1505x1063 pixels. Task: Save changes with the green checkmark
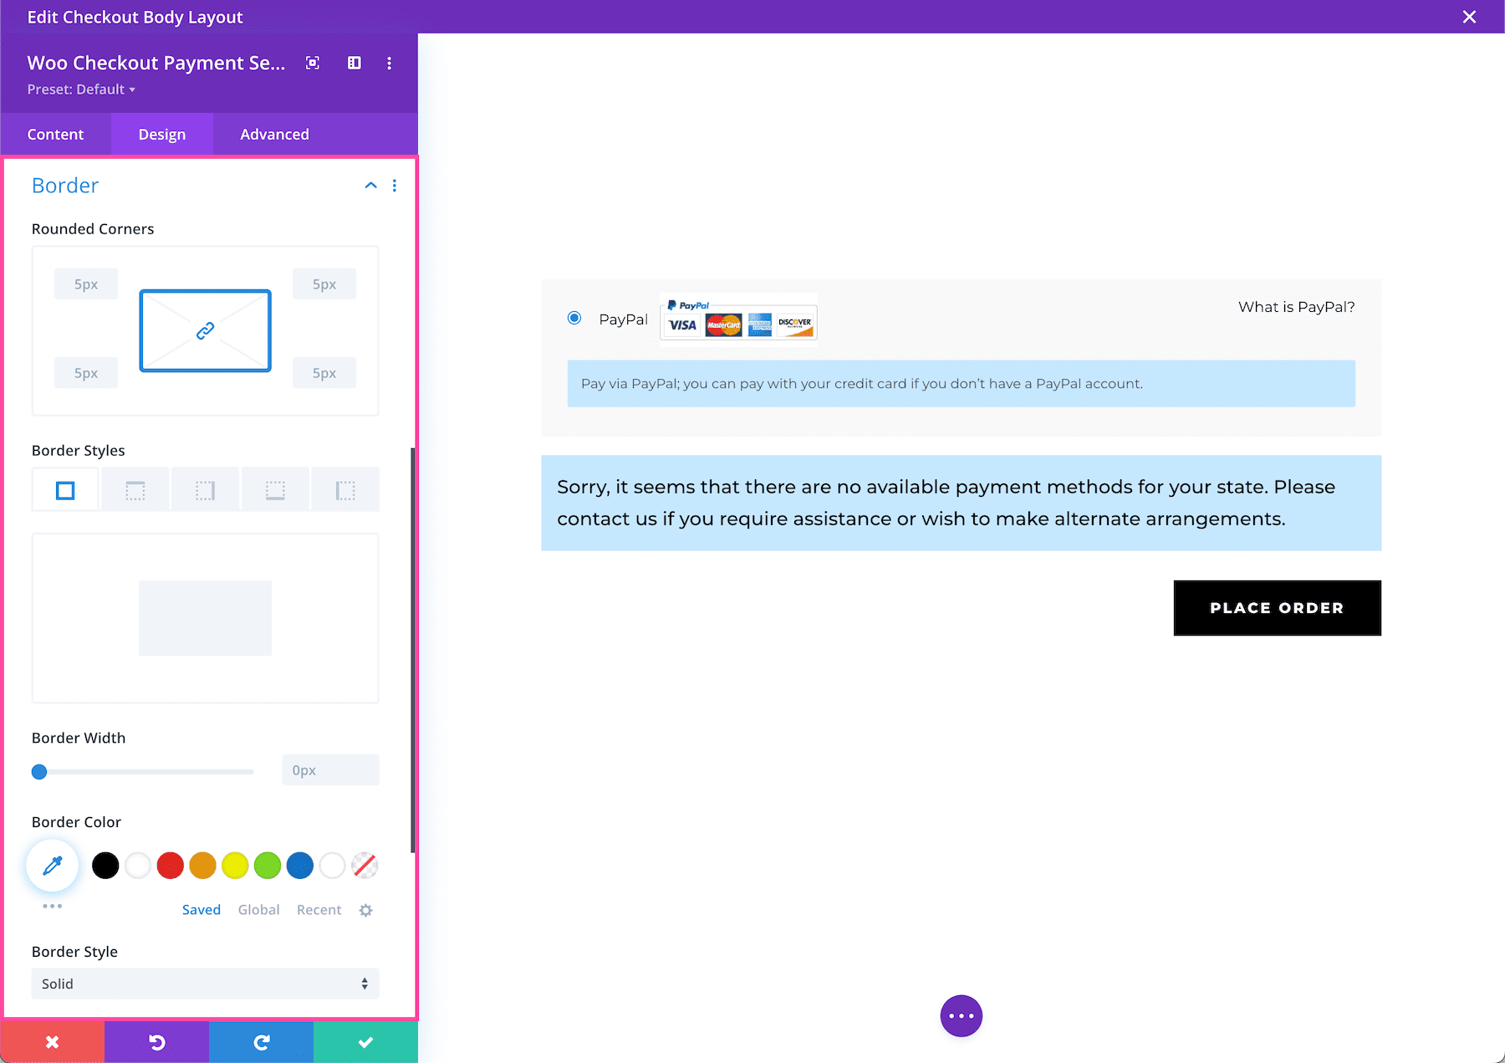(365, 1041)
